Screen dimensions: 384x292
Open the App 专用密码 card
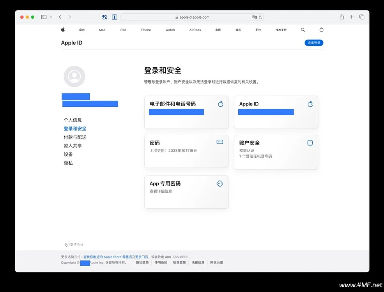[186, 192]
